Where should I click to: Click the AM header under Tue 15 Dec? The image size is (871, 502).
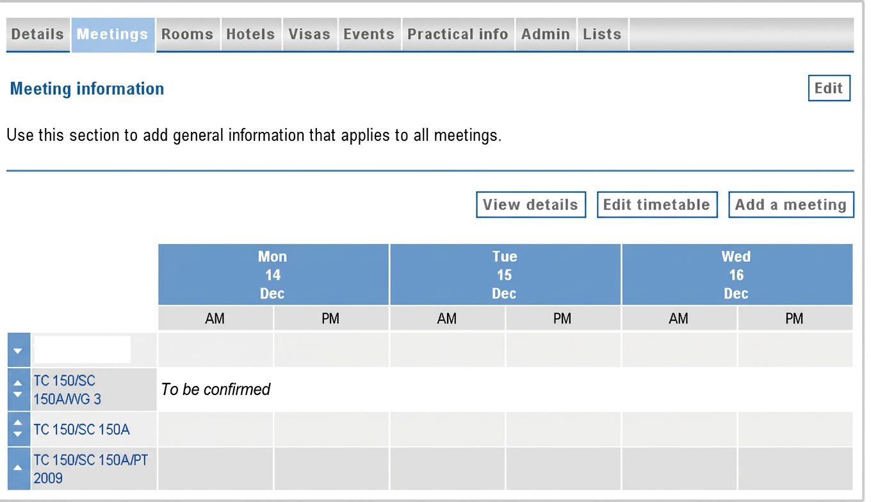click(x=447, y=318)
